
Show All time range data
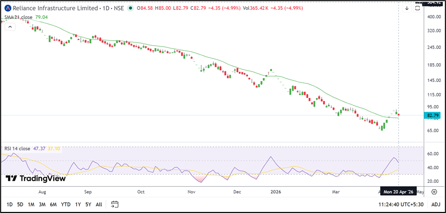99,204
